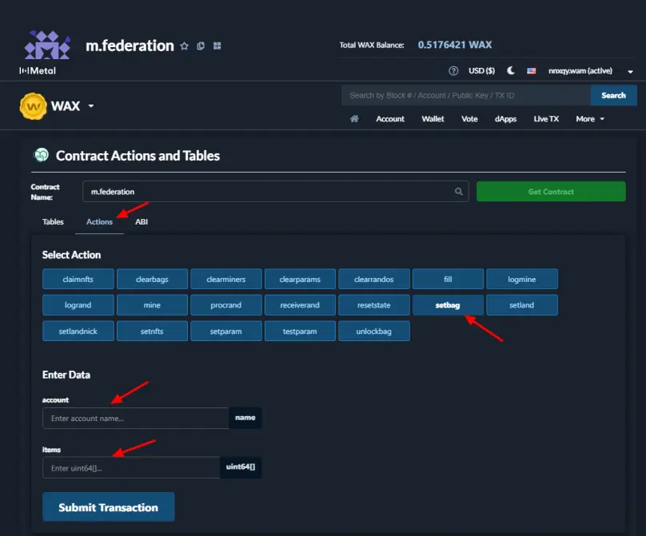646x536 pixels.
Task: Select the clearbags action
Action: click(x=152, y=279)
